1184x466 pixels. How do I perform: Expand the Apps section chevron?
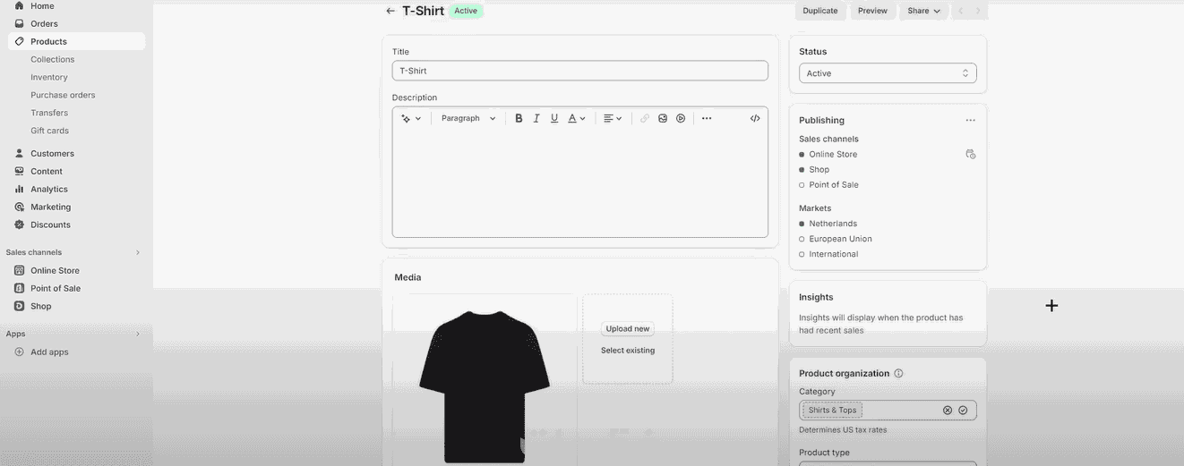138,334
